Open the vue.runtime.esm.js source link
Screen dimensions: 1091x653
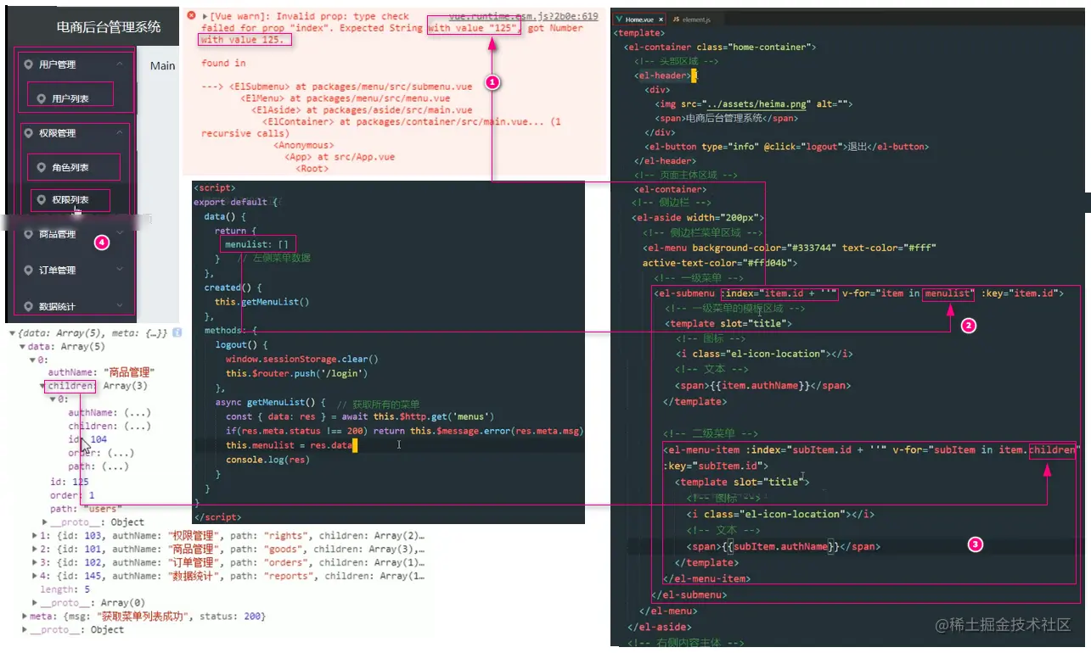click(523, 16)
